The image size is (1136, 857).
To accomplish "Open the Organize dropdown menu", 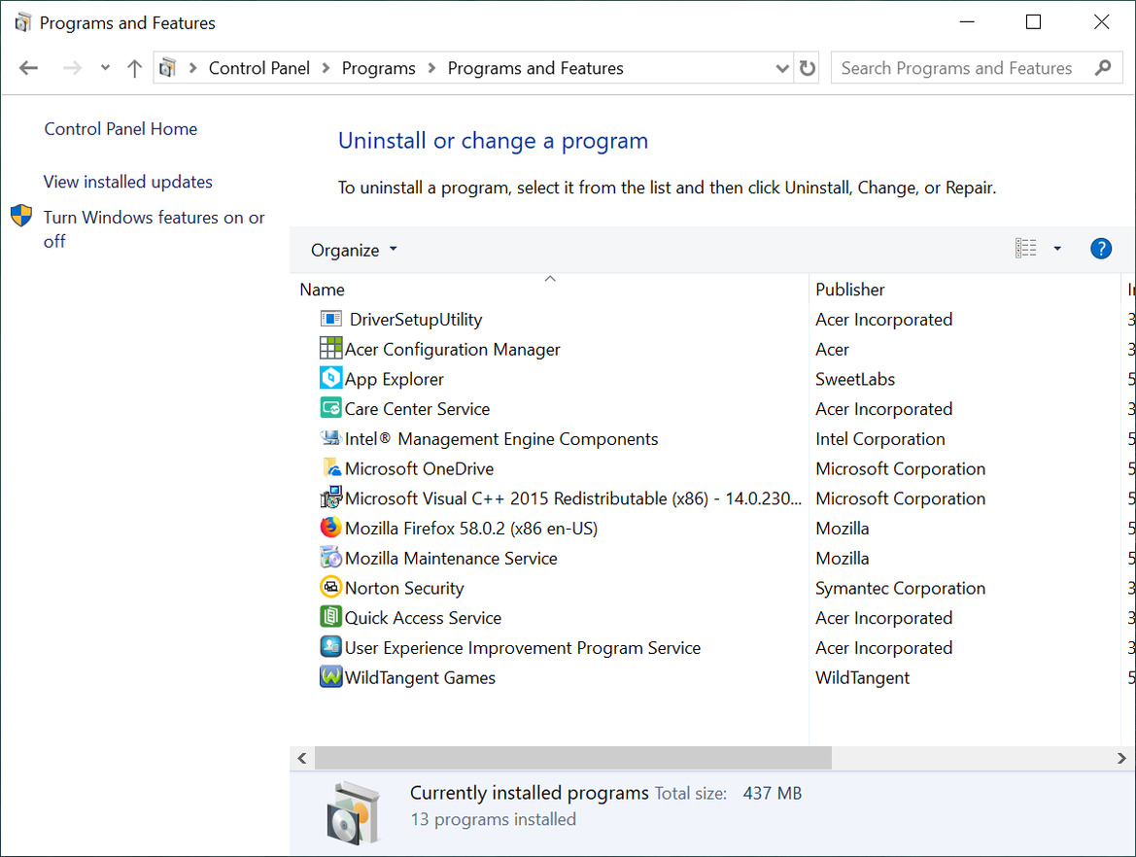I will coord(354,250).
